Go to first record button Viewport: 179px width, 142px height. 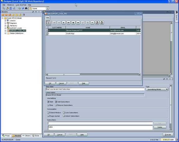(x=54, y=23)
